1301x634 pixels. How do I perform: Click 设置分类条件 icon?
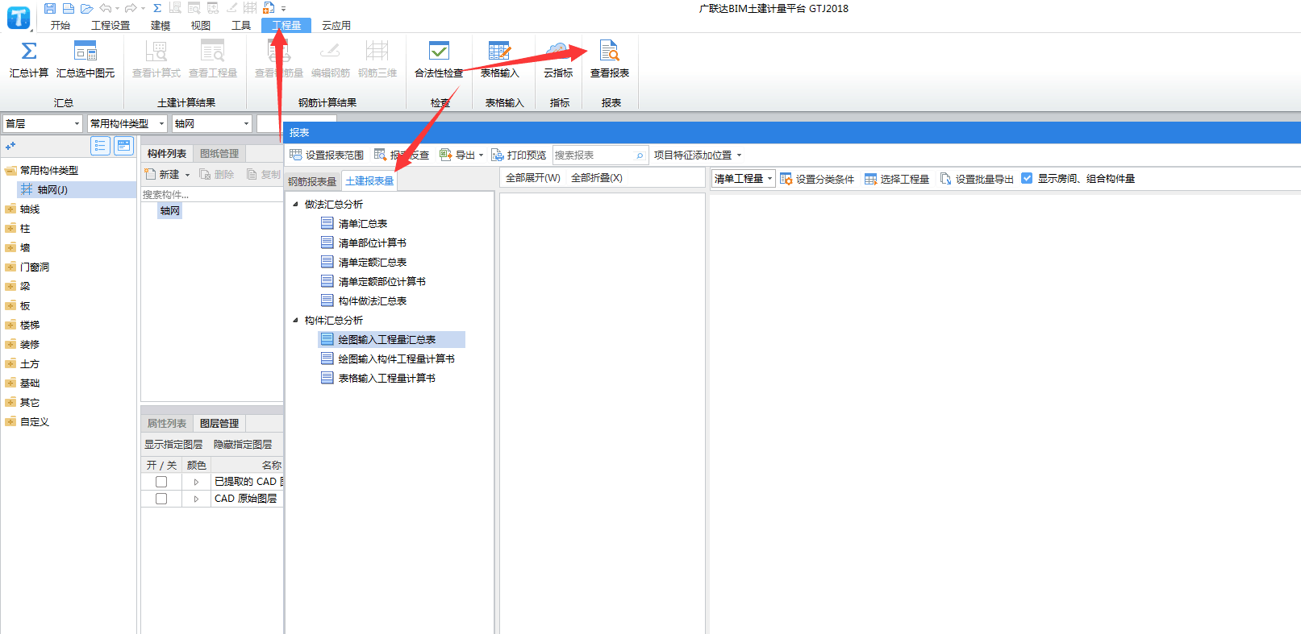click(786, 179)
